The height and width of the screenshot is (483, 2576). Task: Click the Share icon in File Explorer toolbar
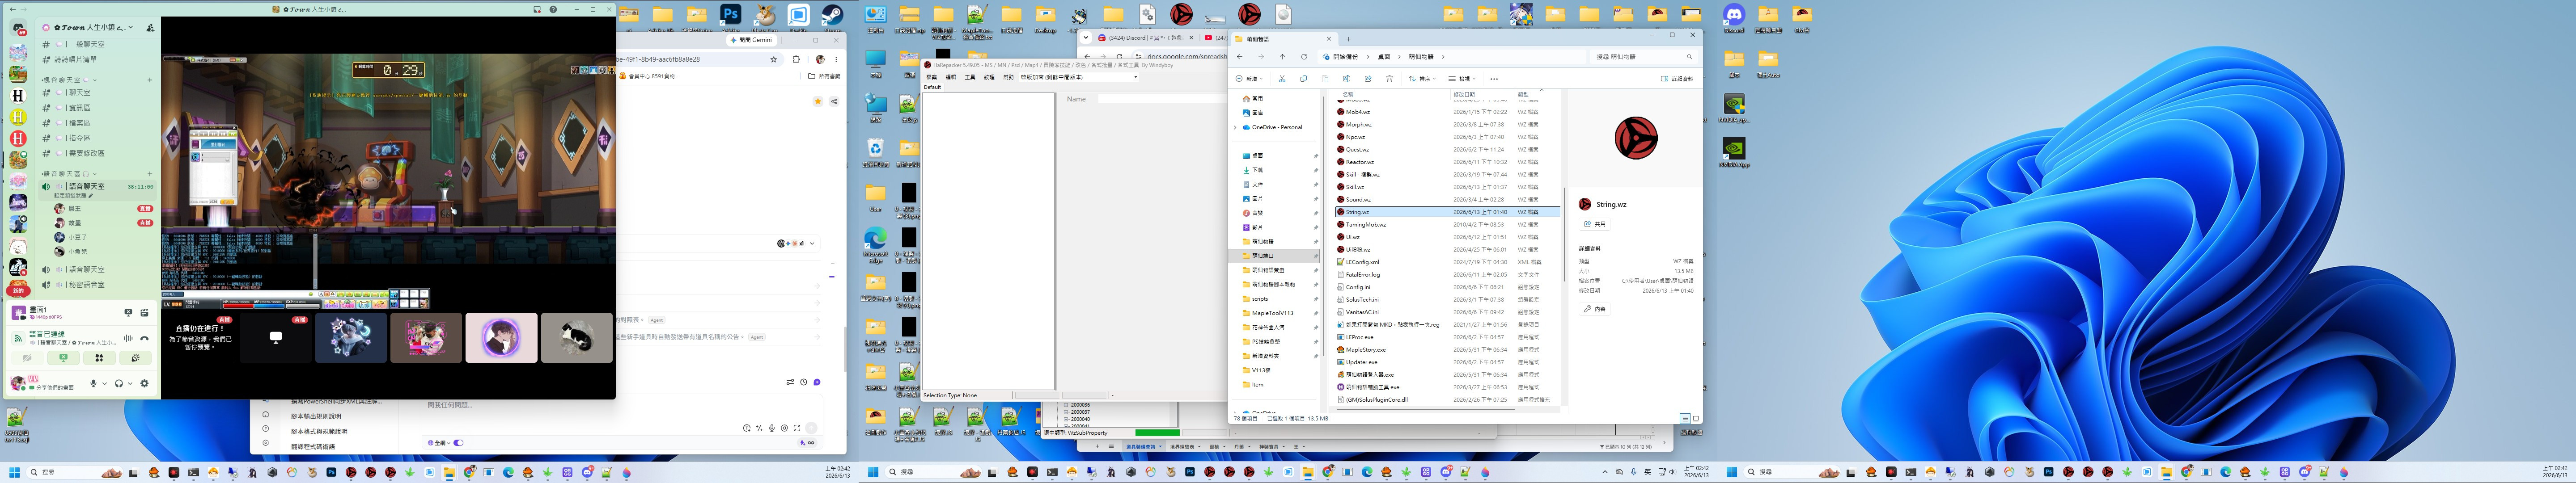click(1368, 79)
